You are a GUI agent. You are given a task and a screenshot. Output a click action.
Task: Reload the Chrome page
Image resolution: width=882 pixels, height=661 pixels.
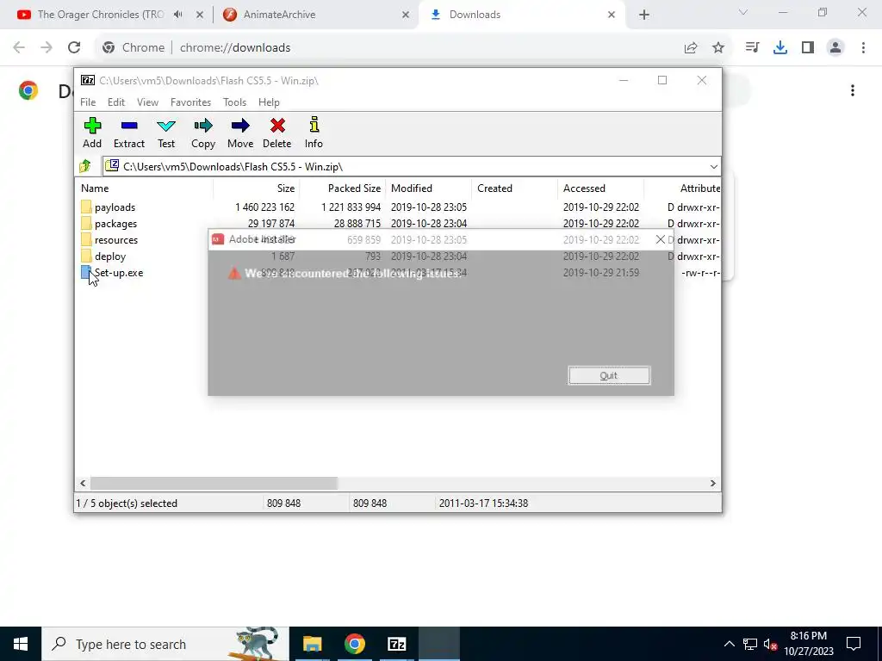(74, 48)
